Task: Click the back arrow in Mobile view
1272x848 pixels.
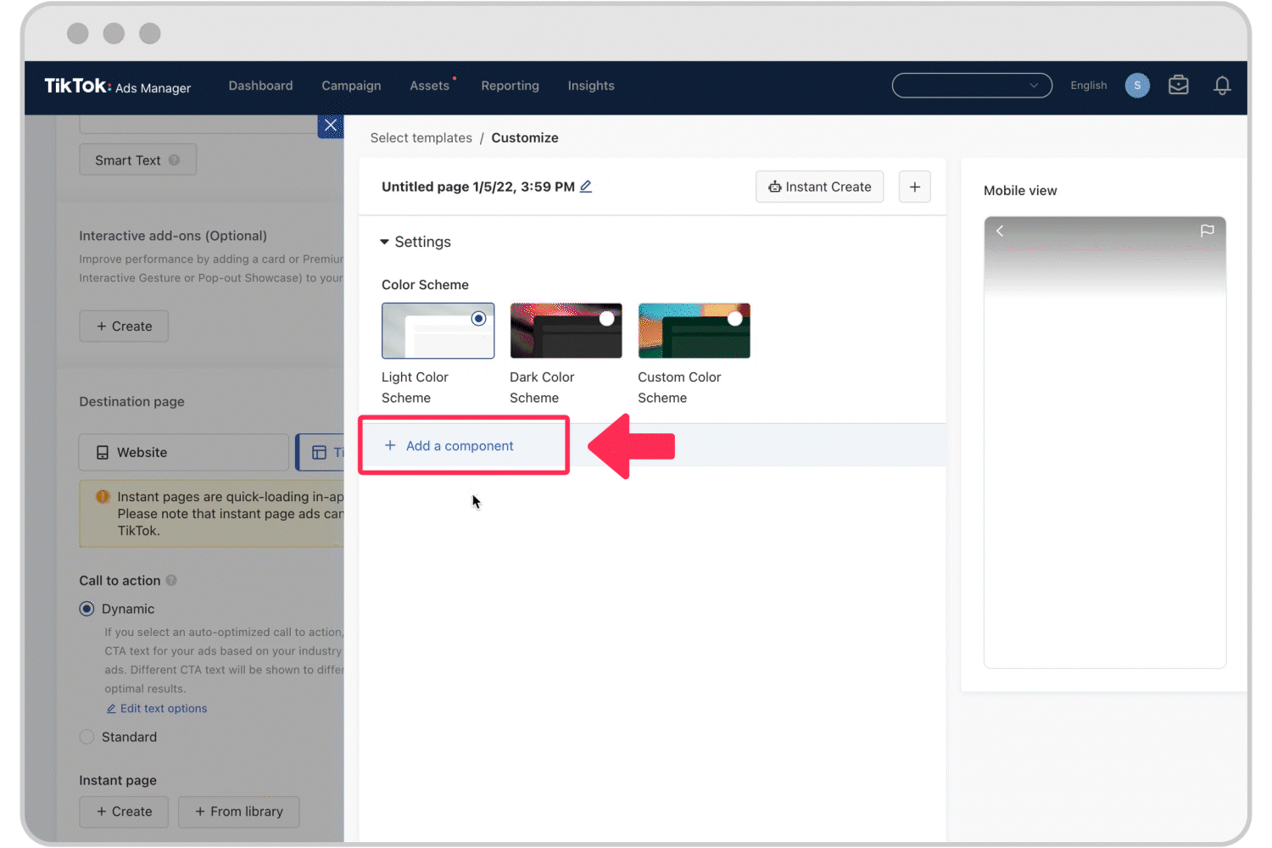Action: point(1000,231)
